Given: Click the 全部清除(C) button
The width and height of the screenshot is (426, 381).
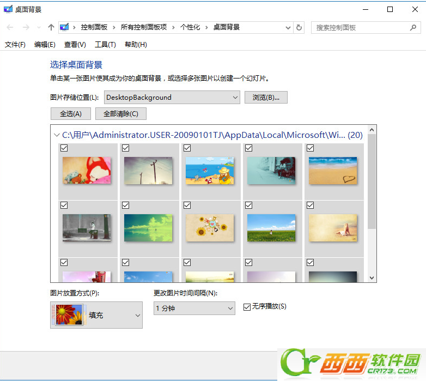Looking at the screenshot, I should pos(121,113).
